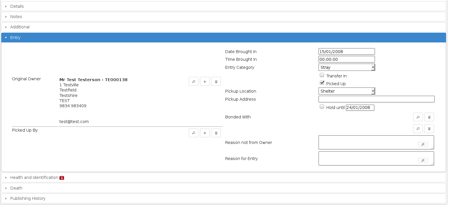Open Mr Test Testerson owner record link
The image size is (449, 205).
coord(93,80)
